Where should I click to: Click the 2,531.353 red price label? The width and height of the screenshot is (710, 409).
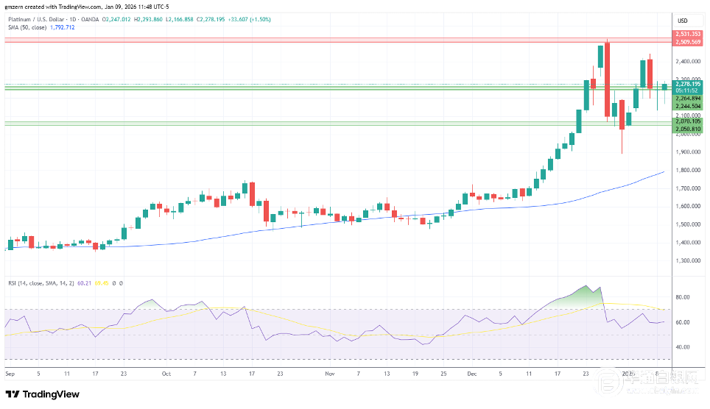tap(686, 34)
